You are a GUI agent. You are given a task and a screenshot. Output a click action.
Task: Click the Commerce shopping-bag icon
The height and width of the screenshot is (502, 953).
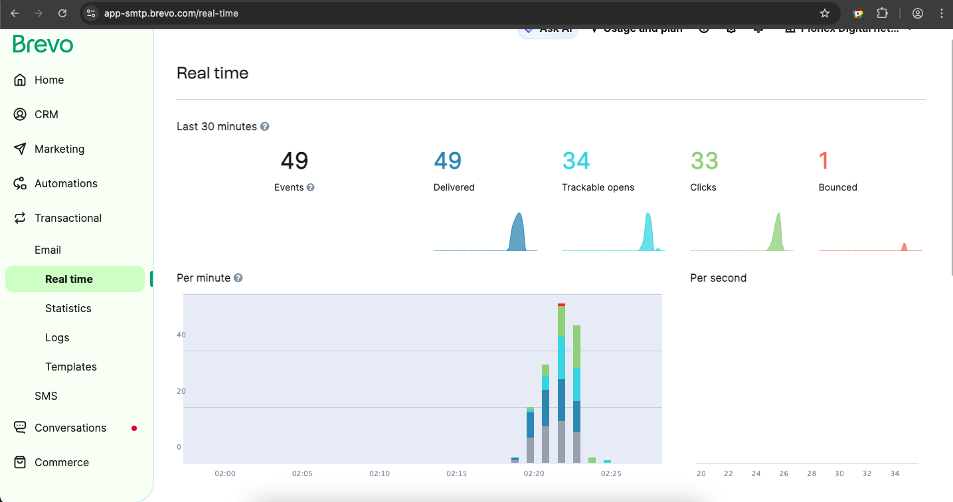19,461
